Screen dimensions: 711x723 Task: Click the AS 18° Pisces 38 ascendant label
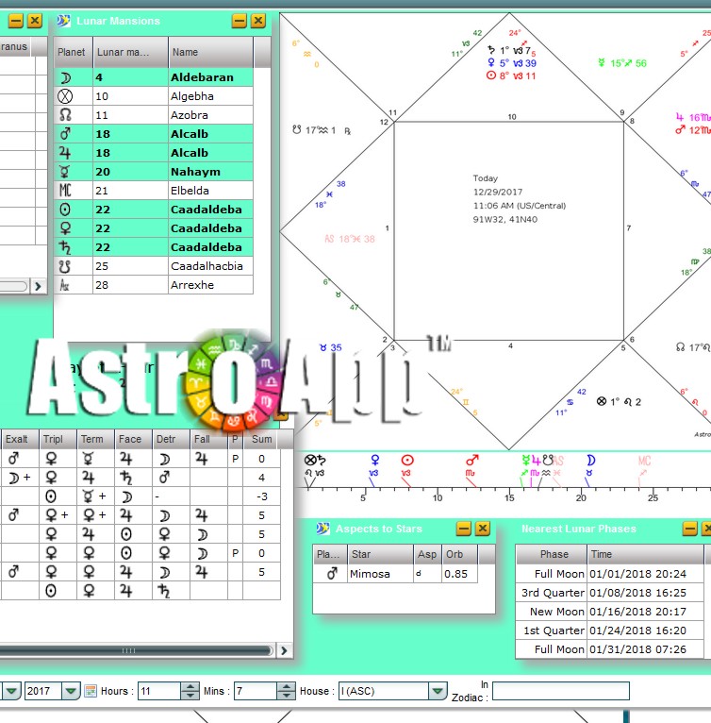tap(350, 239)
